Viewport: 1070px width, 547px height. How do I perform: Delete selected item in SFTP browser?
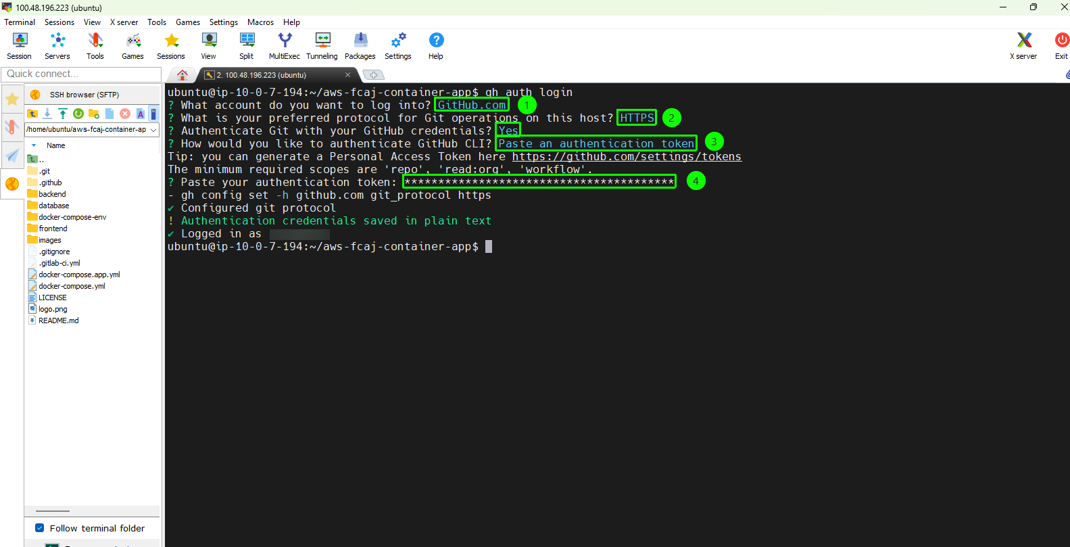point(125,114)
